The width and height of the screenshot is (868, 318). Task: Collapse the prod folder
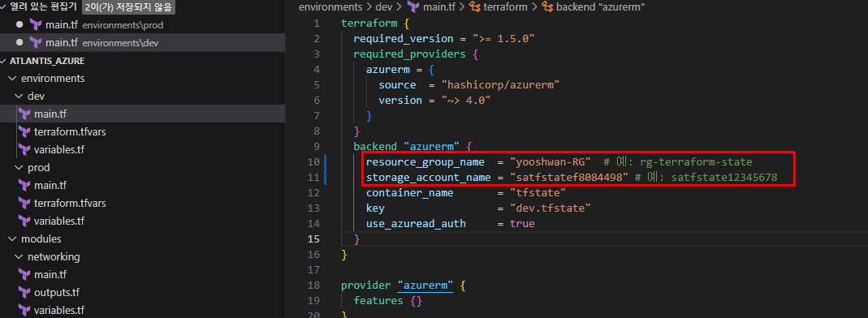19,168
